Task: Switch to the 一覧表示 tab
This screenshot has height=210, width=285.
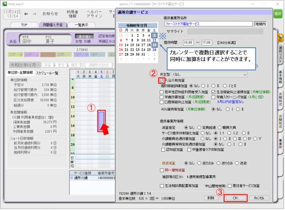Action: pos(82,25)
